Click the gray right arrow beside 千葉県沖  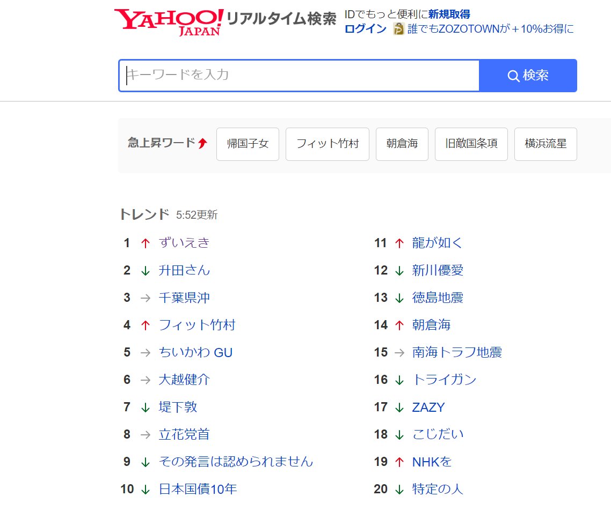146,298
